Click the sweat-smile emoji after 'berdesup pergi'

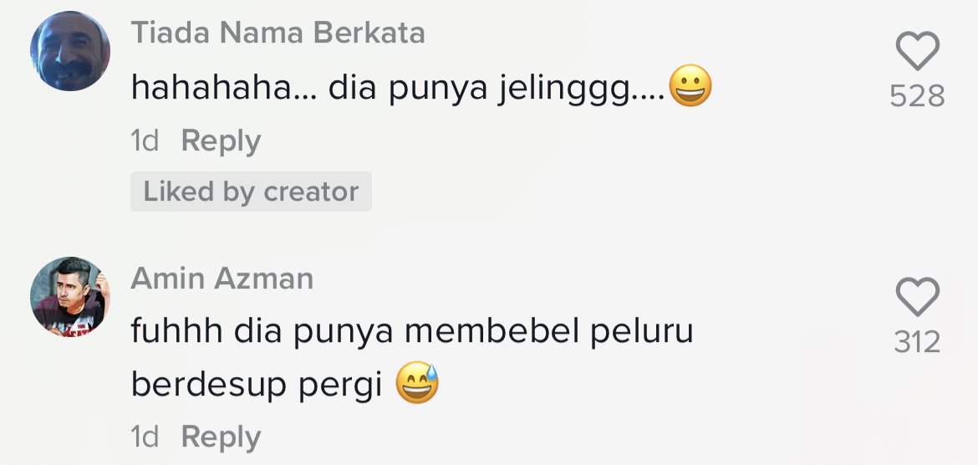(417, 385)
